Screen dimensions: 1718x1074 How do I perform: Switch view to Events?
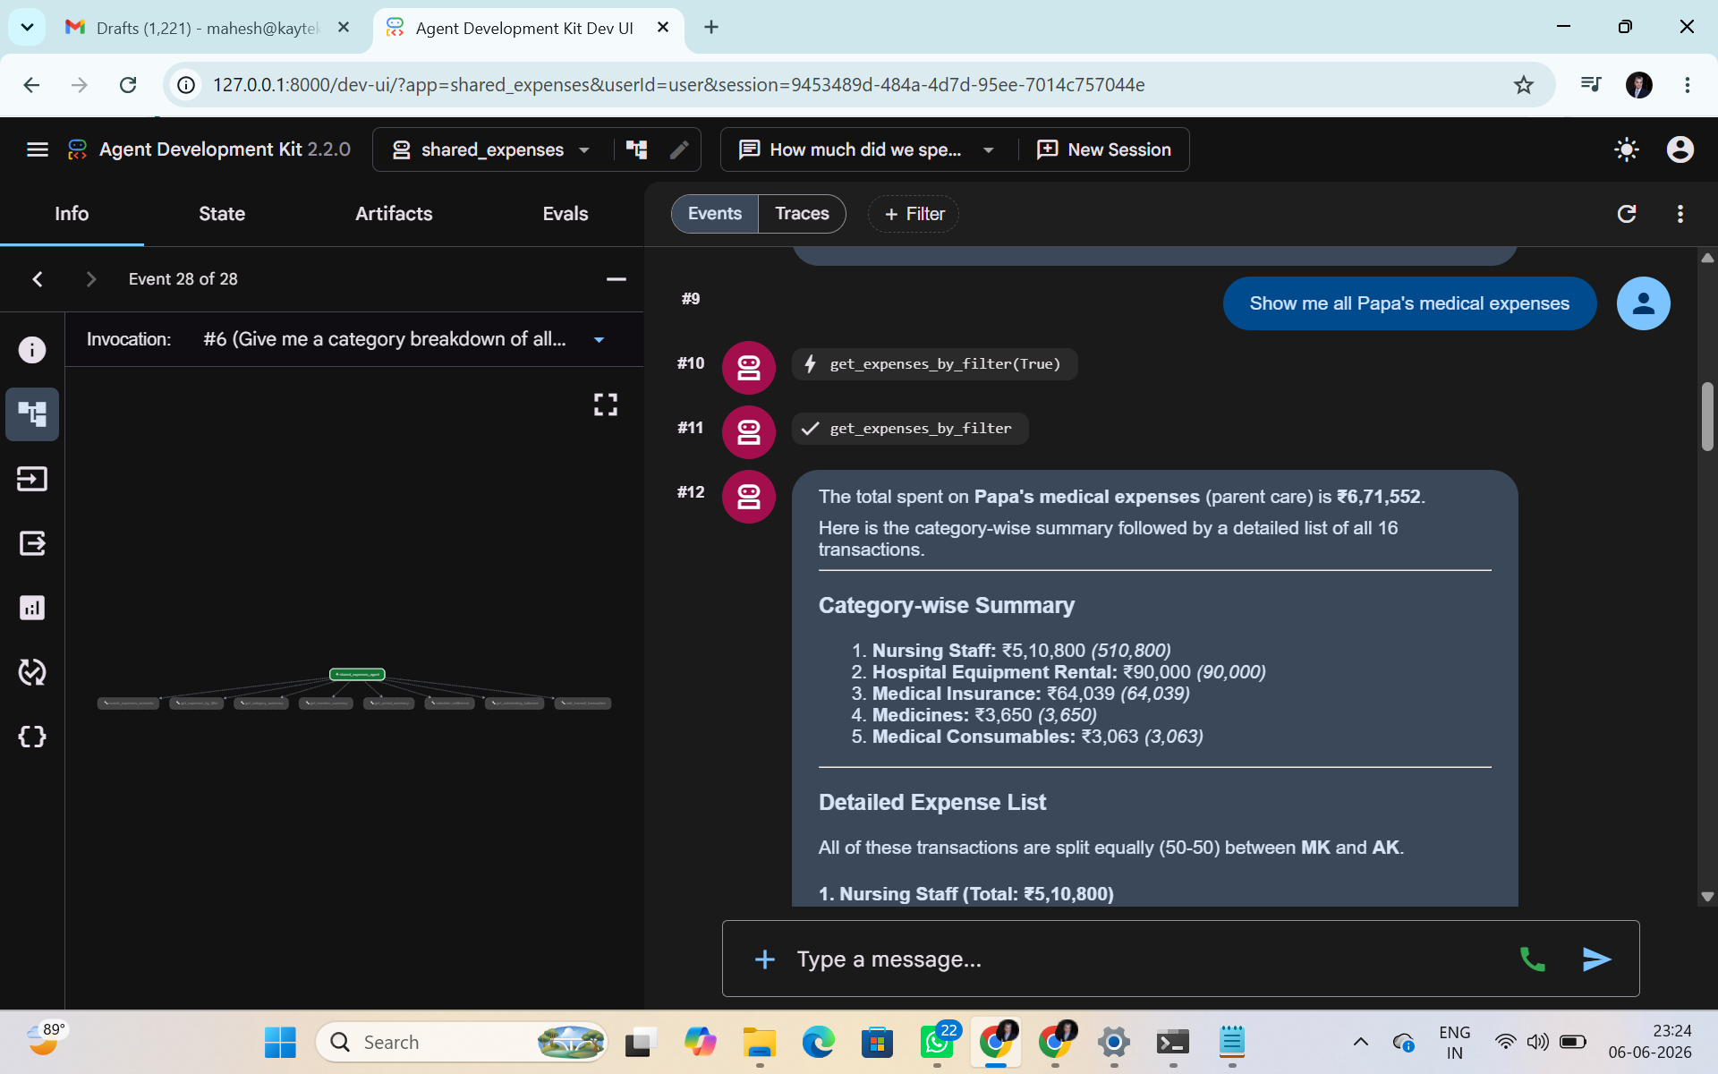[x=715, y=214]
